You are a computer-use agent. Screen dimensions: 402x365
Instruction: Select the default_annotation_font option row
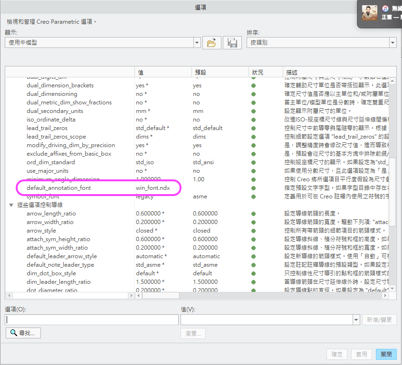tap(58, 188)
